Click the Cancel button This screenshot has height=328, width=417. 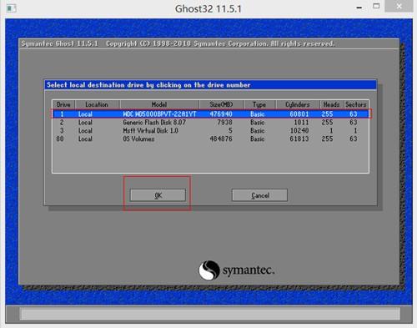click(259, 195)
